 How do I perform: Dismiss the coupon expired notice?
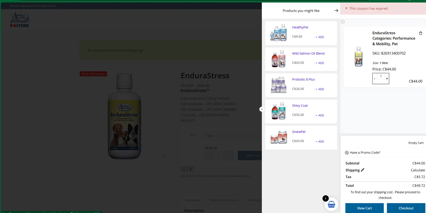(346, 8)
